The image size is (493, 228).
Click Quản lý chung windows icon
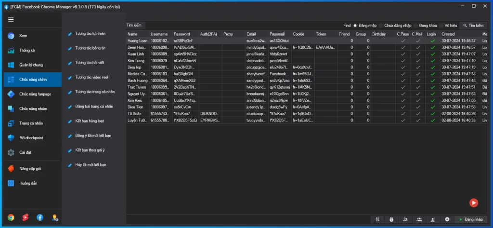(x=11, y=65)
